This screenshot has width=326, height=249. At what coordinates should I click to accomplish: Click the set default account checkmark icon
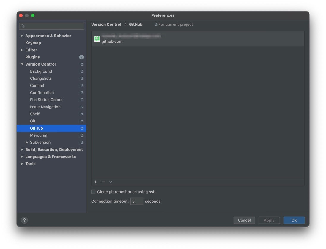click(111, 182)
